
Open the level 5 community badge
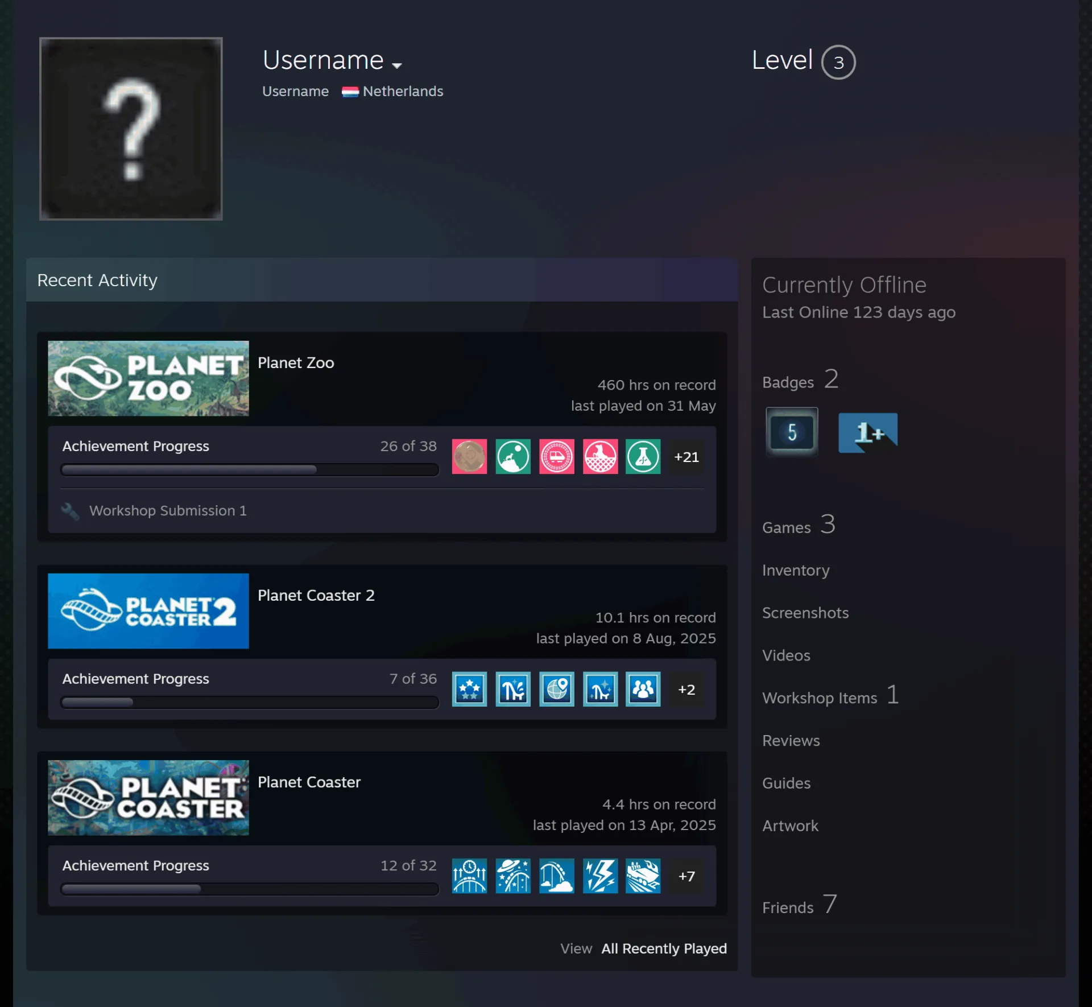(792, 432)
